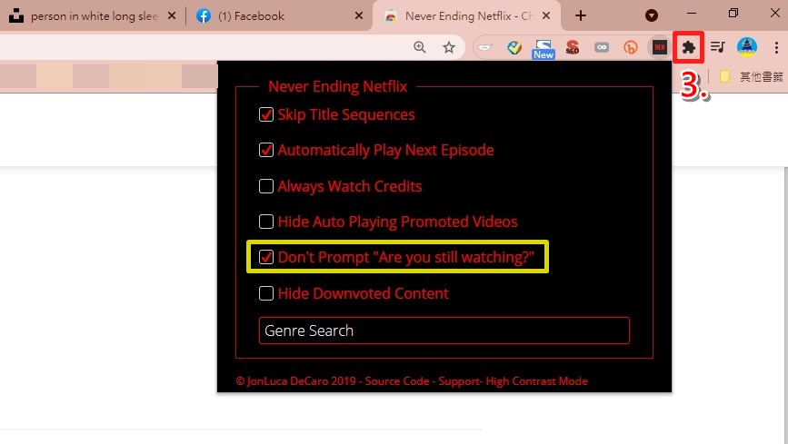The height and width of the screenshot is (444, 788).
Task: Click the Facebook tab favicon
Action: [x=204, y=16]
